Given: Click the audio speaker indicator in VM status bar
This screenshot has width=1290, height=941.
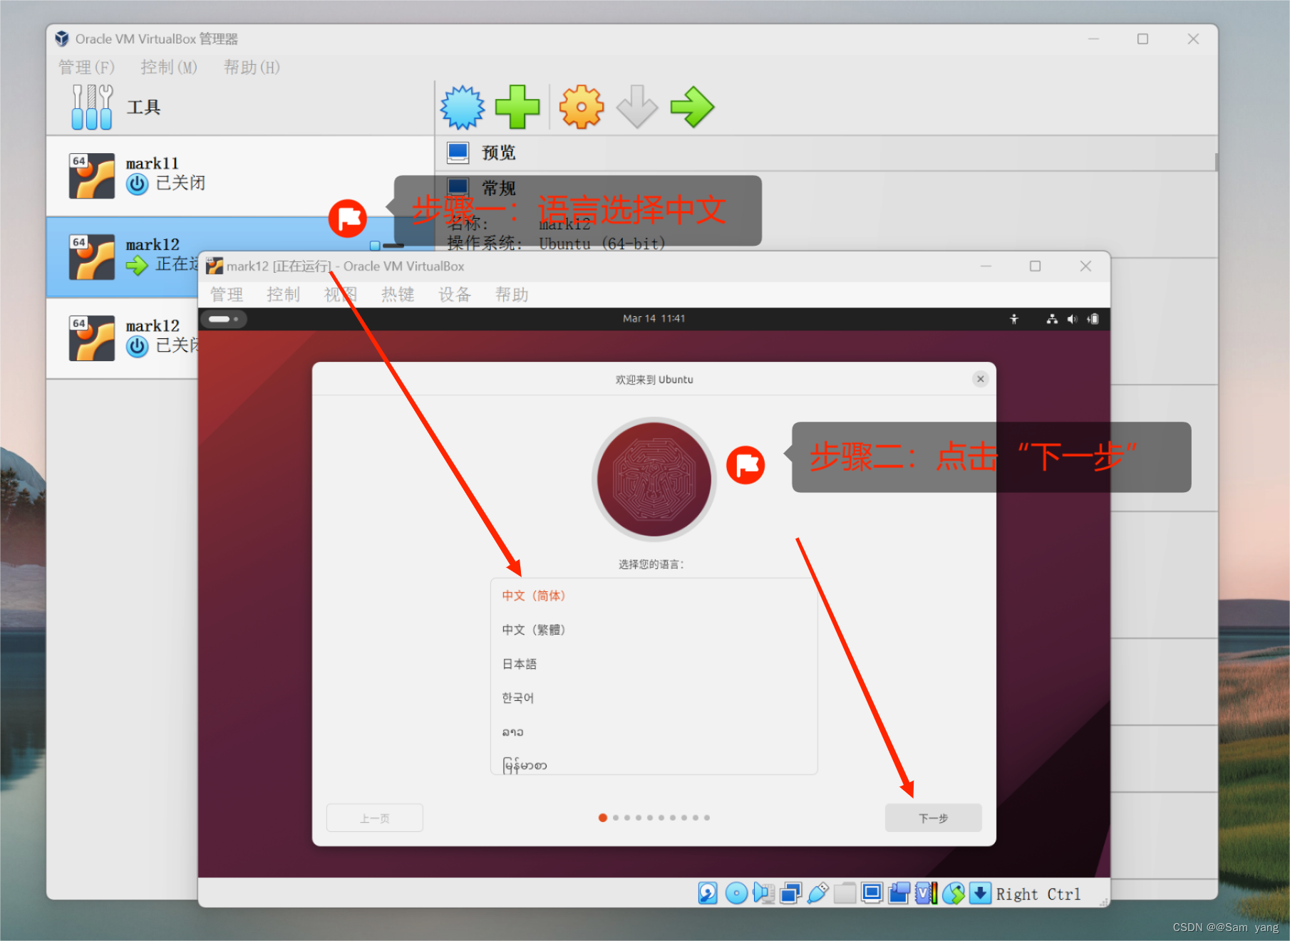Looking at the screenshot, I should [764, 893].
